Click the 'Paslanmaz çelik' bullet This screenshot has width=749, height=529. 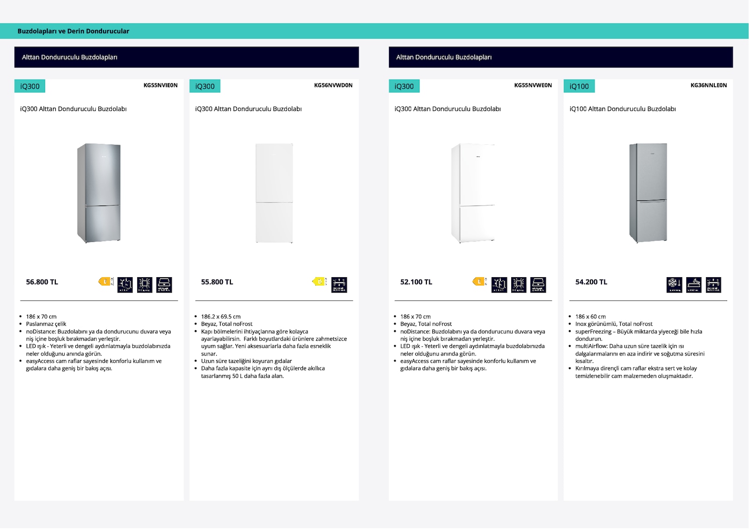(46, 324)
